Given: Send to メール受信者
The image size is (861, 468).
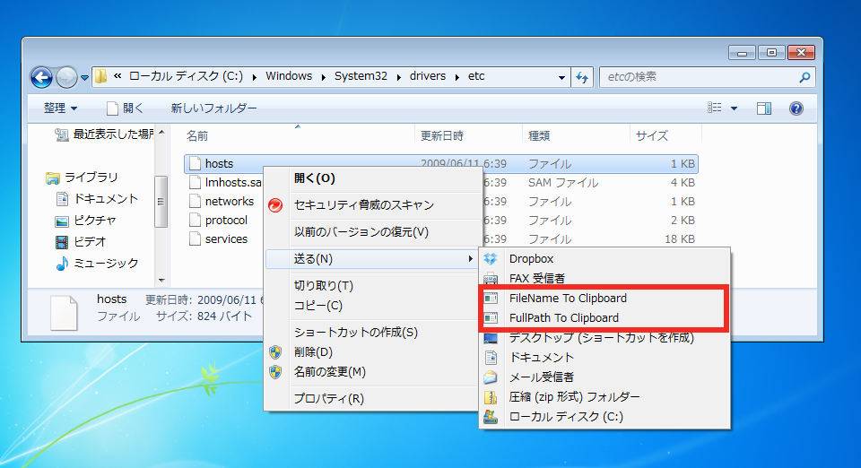Looking at the screenshot, I should 604,377.
